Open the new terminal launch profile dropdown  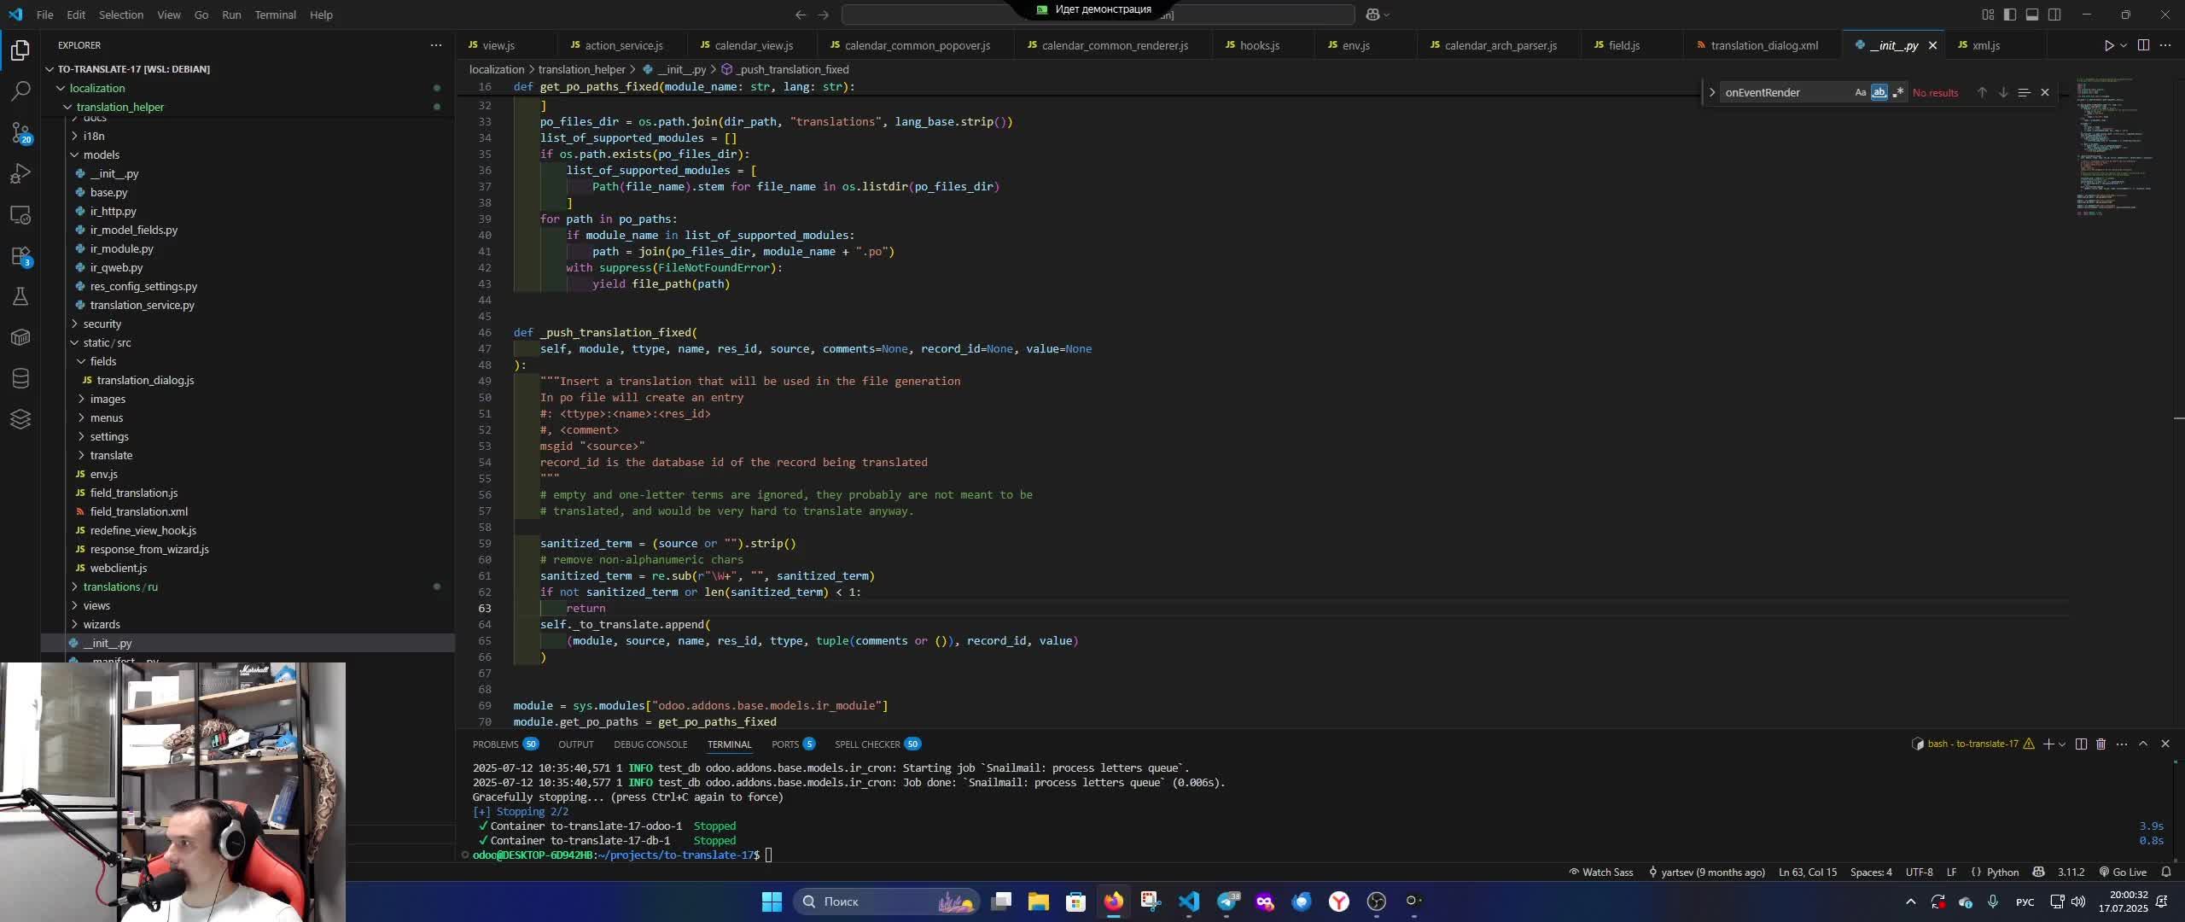2063,744
